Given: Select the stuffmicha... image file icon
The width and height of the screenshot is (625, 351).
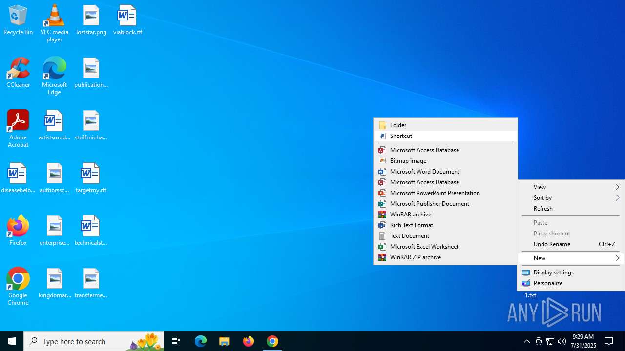Looking at the screenshot, I should [x=91, y=126].
